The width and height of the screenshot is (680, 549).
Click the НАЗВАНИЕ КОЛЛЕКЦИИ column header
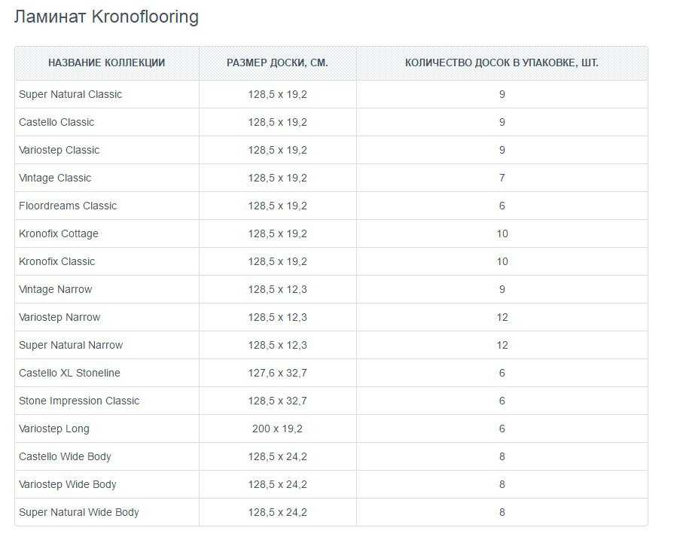tap(107, 63)
